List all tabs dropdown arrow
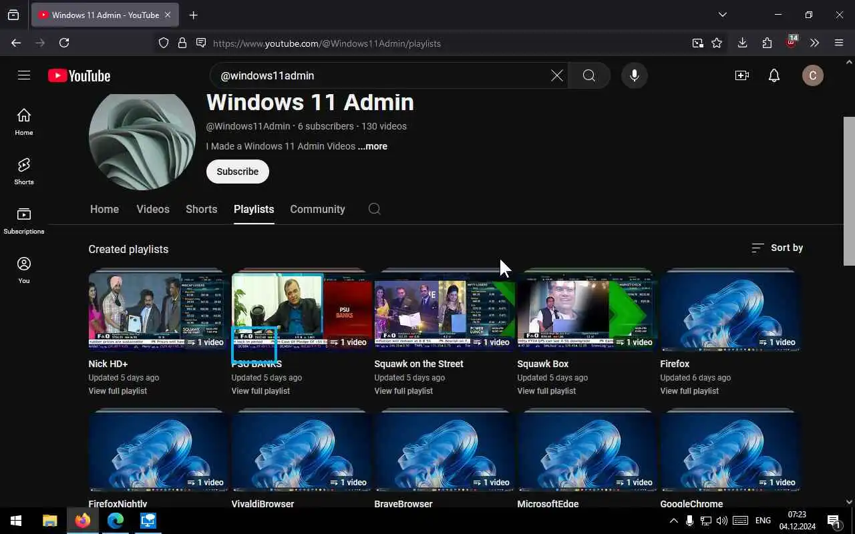The width and height of the screenshot is (855, 534). tap(723, 15)
